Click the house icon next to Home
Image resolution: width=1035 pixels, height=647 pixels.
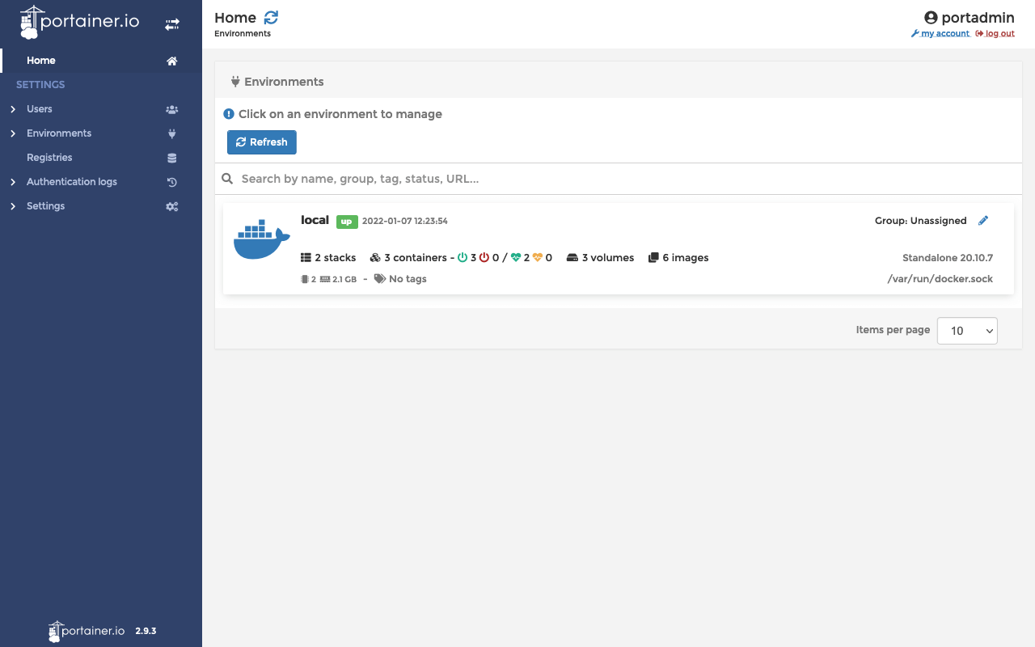tap(171, 61)
